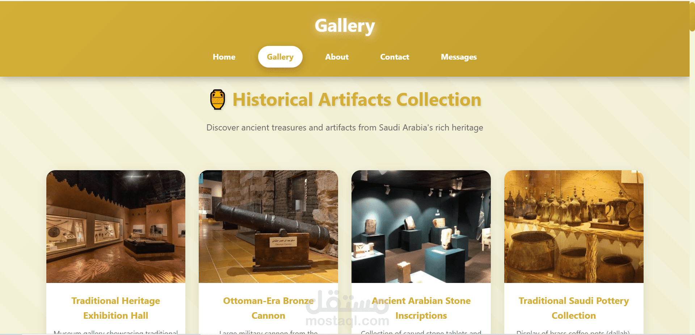Click the Ancient Arabian Stone Inscriptions title
The image size is (695, 335).
[x=421, y=308]
